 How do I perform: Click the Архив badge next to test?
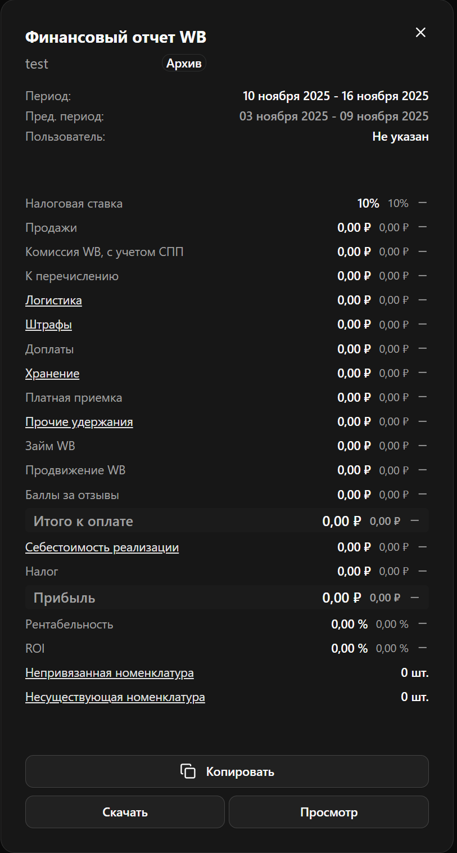click(x=184, y=63)
